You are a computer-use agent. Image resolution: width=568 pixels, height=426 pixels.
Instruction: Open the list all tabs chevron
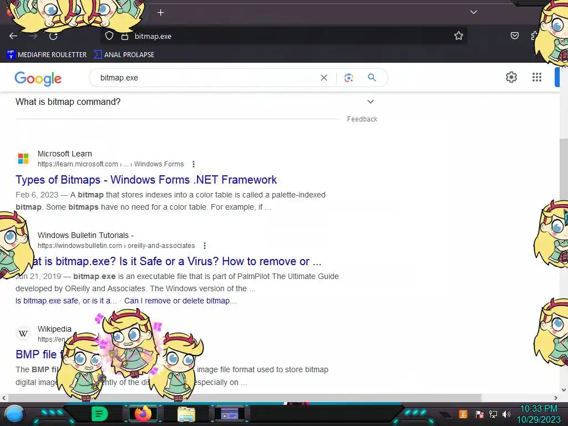tap(474, 12)
